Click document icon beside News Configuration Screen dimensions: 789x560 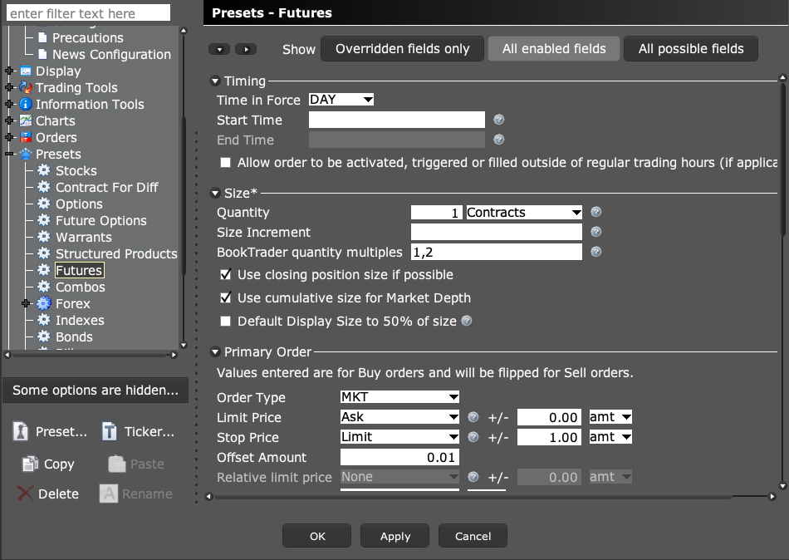click(42, 54)
